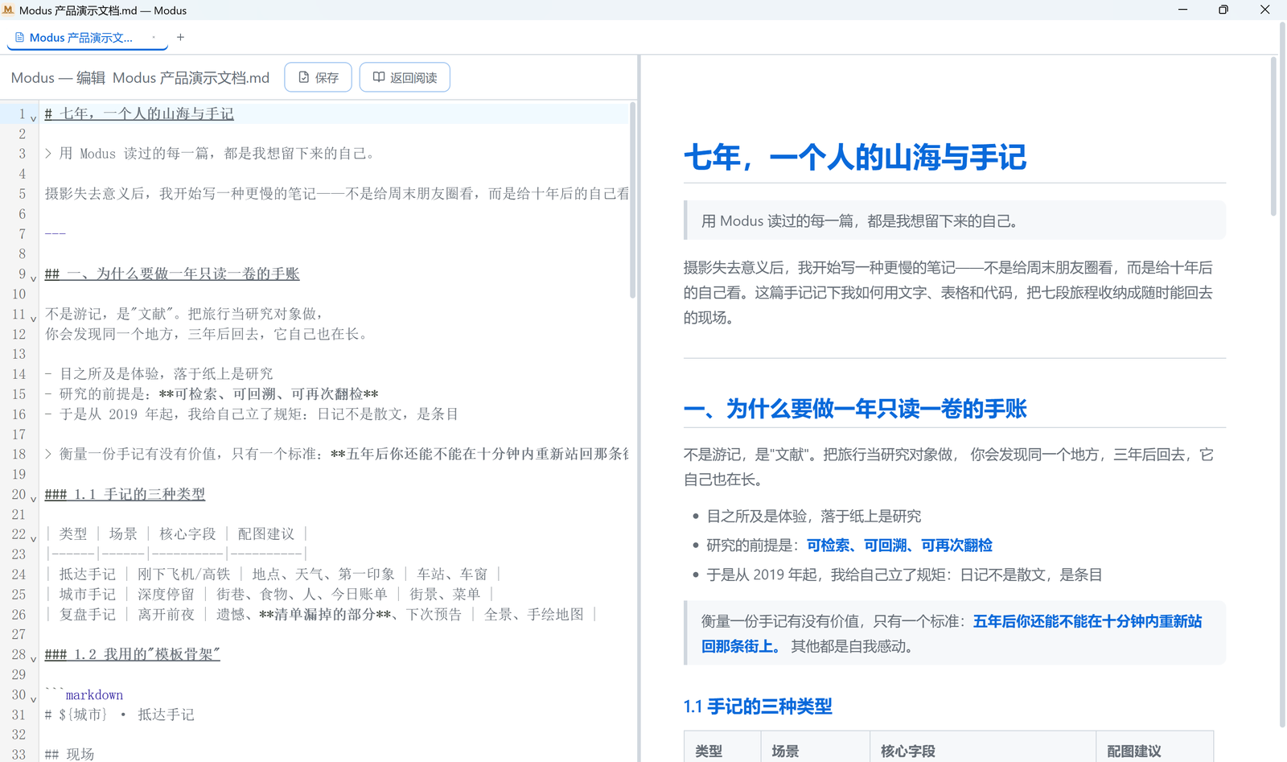This screenshot has height=762, width=1287.
Task: Click the '---' horizontal rule on line 7
Action: [56, 233]
